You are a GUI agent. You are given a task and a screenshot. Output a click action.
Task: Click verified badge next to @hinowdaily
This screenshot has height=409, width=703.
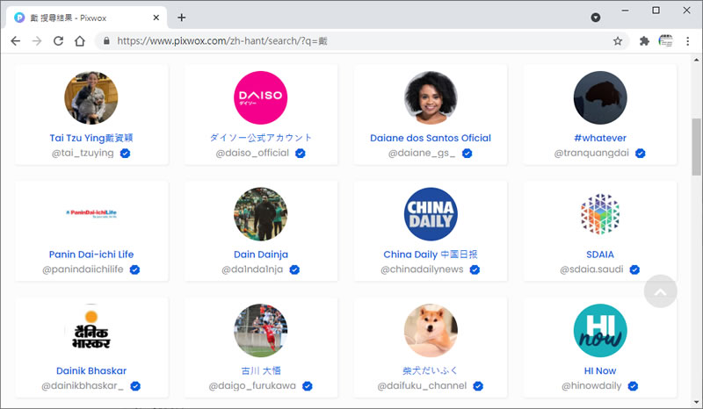[x=633, y=386]
